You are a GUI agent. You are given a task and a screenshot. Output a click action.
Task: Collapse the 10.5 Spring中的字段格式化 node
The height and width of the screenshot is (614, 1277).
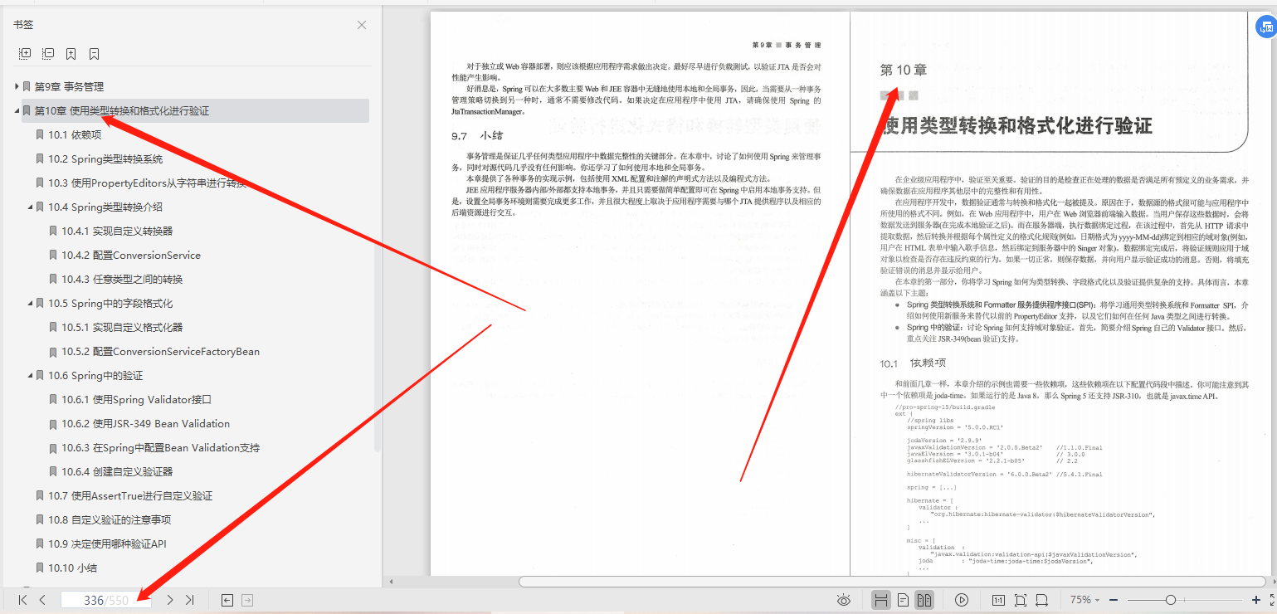point(30,303)
